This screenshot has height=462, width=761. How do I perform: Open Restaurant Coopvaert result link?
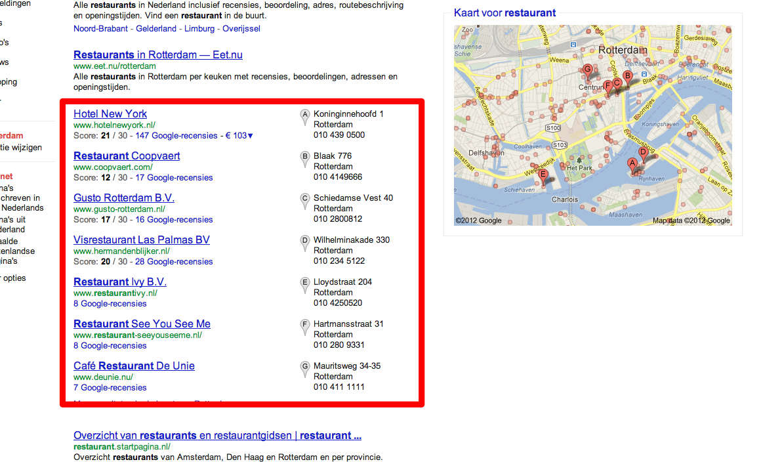(127, 156)
